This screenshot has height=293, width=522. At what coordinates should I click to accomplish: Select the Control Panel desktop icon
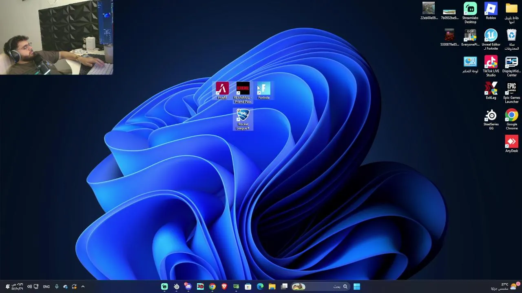tap(470, 64)
